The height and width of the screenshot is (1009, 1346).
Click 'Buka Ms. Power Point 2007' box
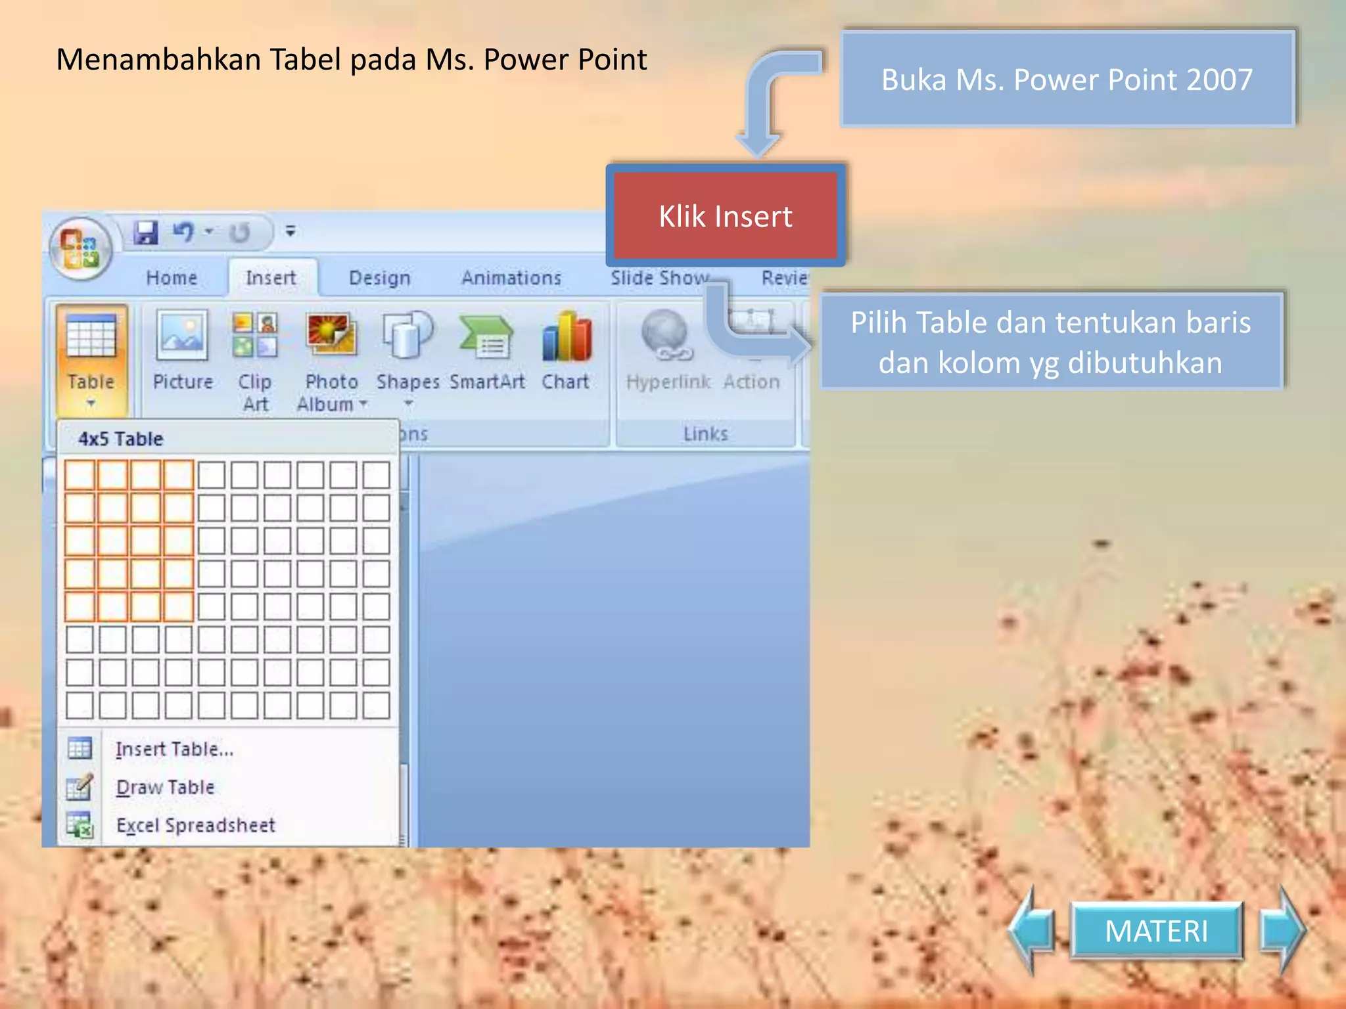[x=1067, y=79]
